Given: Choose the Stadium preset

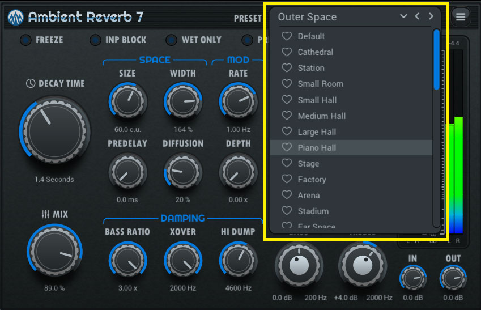Looking at the screenshot, I should pyautogui.click(x=351, y=211).
